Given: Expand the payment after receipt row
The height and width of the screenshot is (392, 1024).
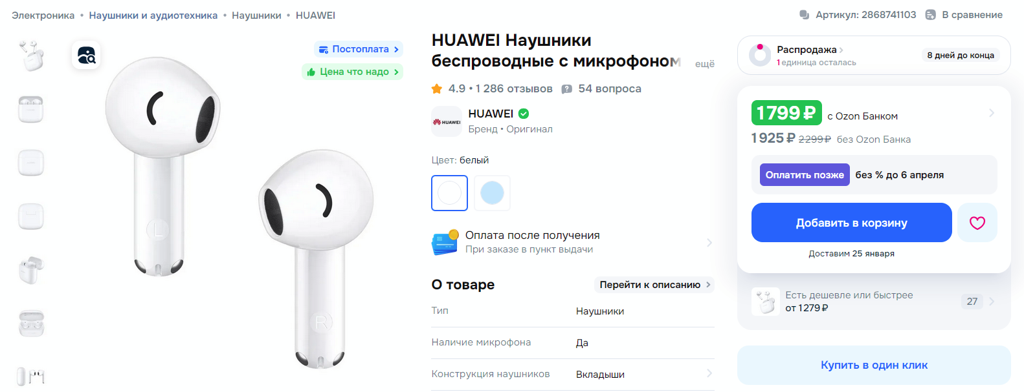Looking at the screenshot, I should (572, 242).
